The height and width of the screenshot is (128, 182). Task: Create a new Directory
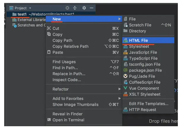click(x=148, y=31)
